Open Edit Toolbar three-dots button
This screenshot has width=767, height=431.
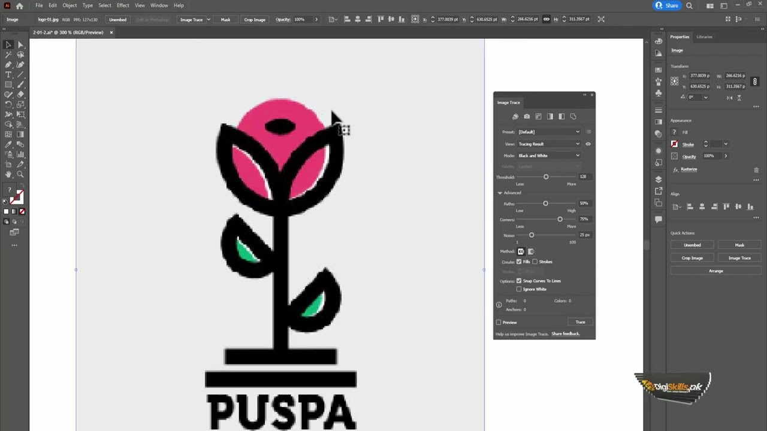tap(14, 245)
